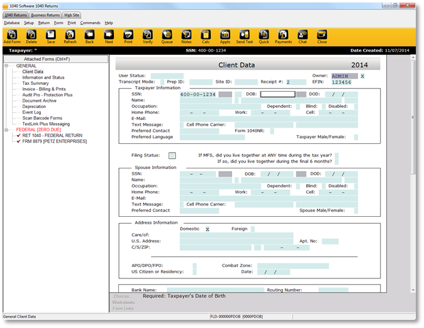Open the Queue tool
This screenshot has height=328, width=424.
pos(167,37)
